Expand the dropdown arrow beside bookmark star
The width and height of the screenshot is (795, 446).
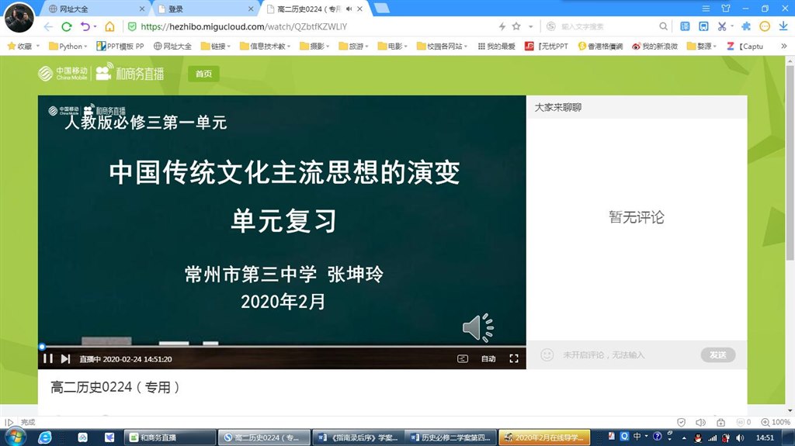pyautogui.click(x=530, y=26)
